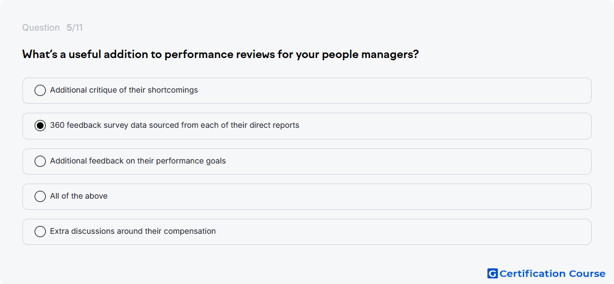Screen dimensions: 614x284
Task: Click the G logo icon
Action: 492,273
